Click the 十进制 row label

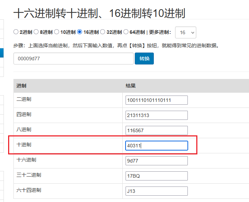24,145
